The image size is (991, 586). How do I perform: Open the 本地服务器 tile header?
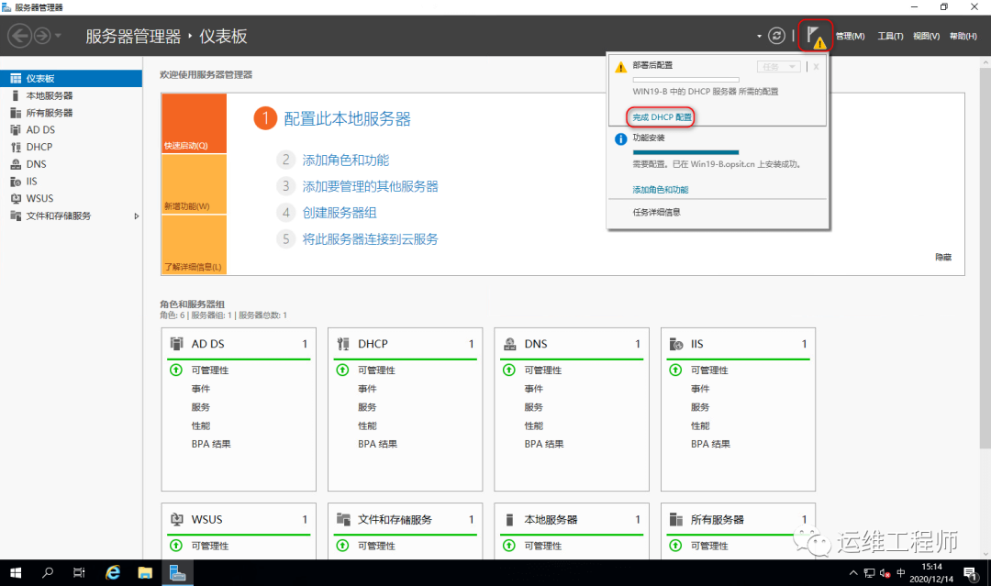[572, 519]
